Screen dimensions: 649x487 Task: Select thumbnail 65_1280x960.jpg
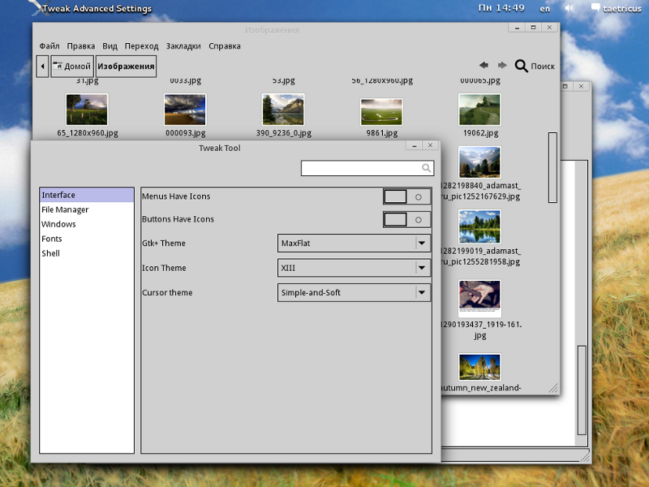[87, 110]
